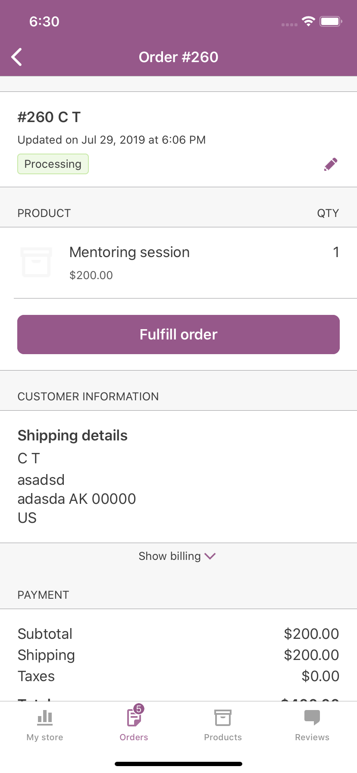This screenshot has height=773, width=357.
Task: Tap the Subtotal amount $200.00
Action: (311, 634)
